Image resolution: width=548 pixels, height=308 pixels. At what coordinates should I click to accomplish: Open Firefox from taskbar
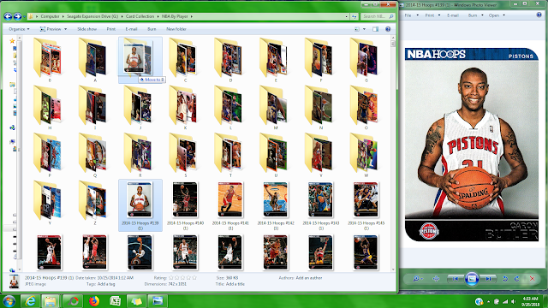tap(93, 301)
